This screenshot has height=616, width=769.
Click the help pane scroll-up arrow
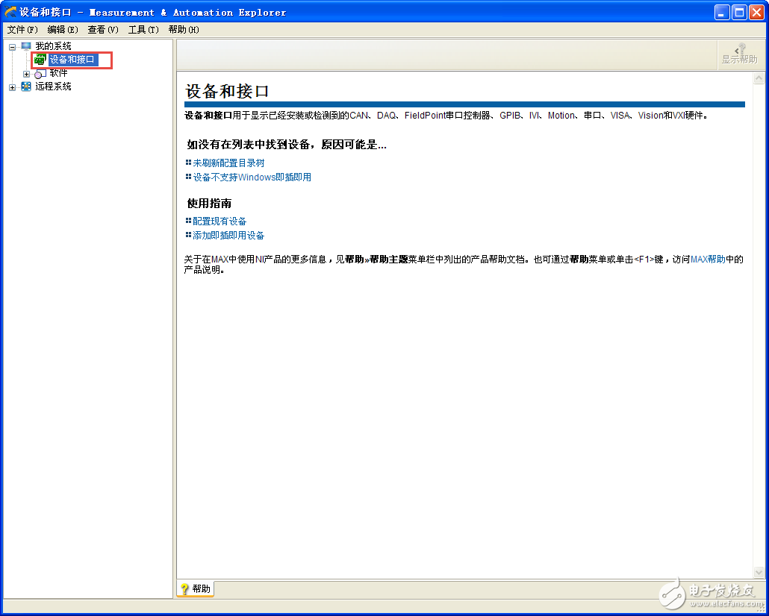pos(759,78)
